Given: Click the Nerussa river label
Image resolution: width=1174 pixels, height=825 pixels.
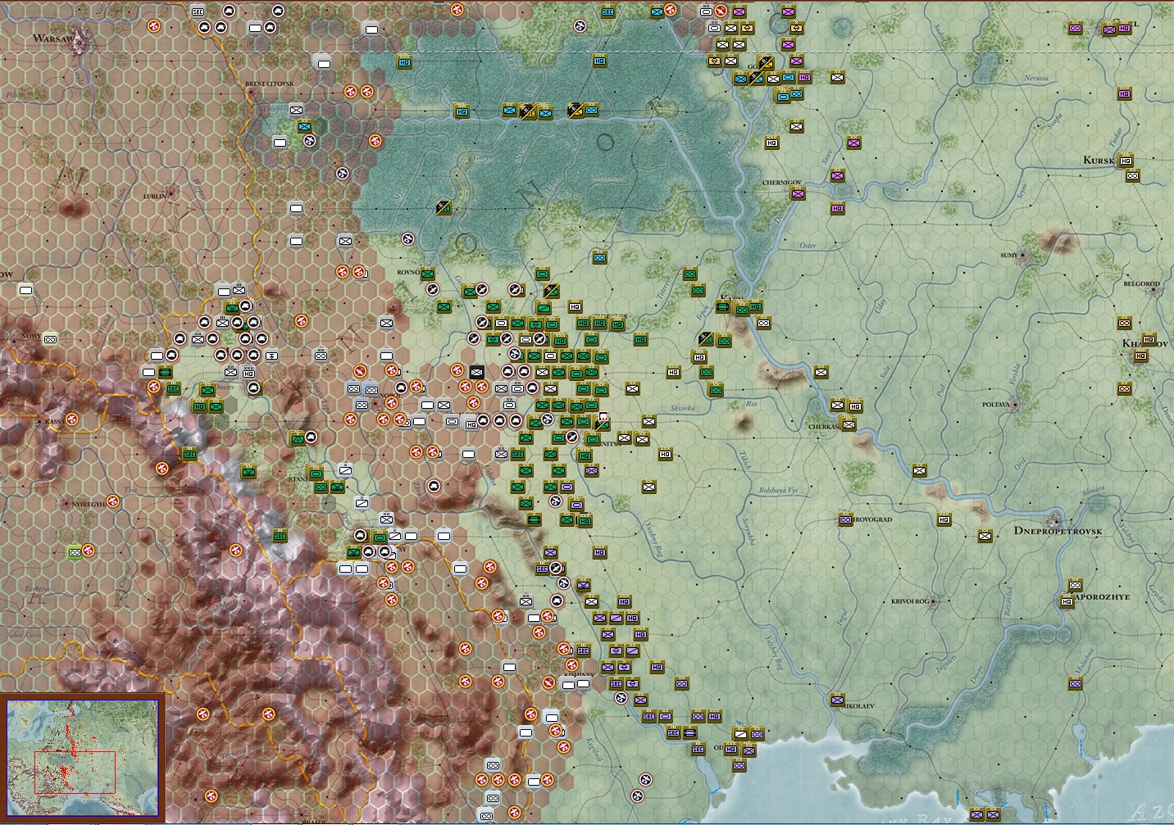Looking at the screenshot, I should (1035, 79).
